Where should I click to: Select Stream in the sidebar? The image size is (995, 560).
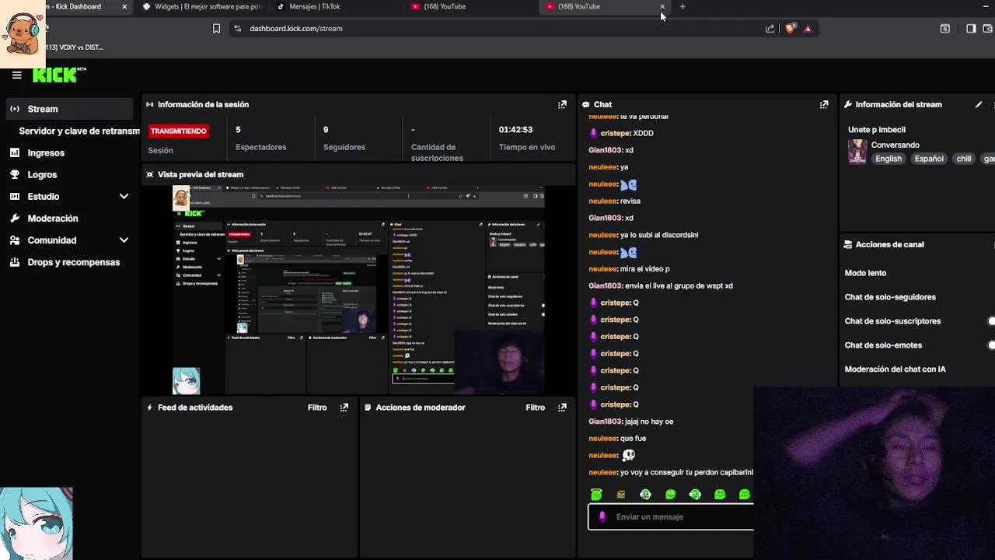tap(70, 109)
